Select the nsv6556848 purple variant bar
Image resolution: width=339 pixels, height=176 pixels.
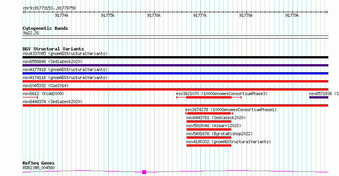(175, 65)
